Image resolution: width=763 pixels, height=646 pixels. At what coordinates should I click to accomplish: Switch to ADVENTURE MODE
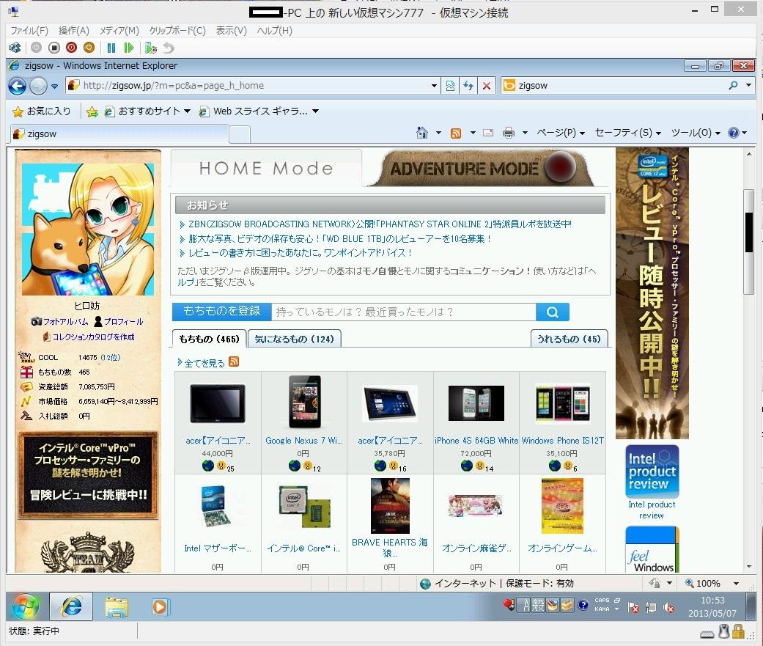point(483,169)
